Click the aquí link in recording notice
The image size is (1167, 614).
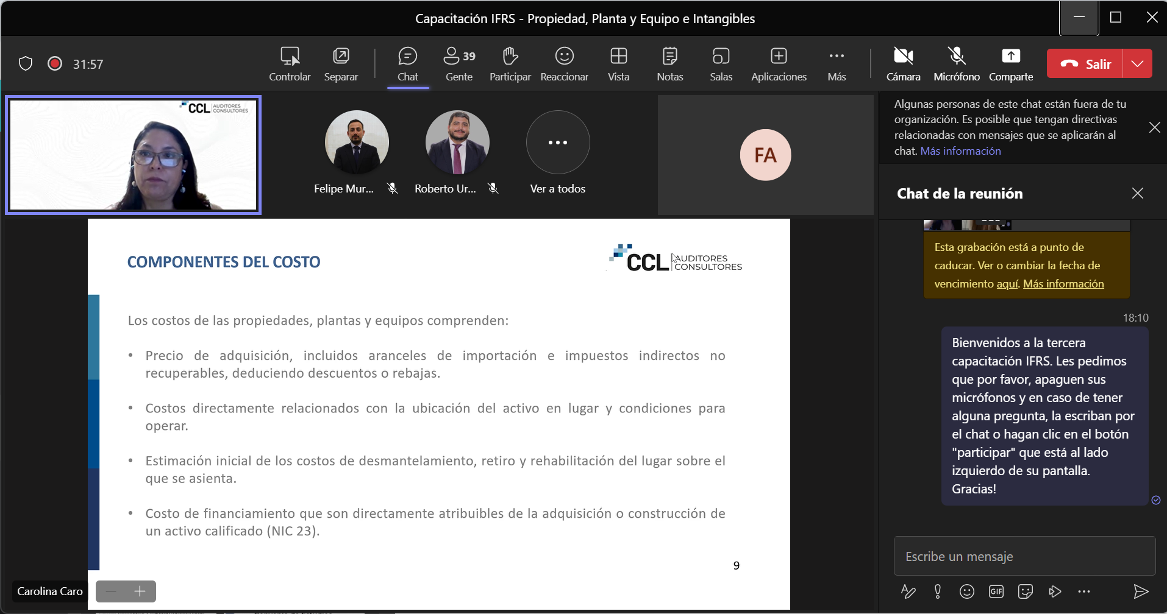[1007, 284]
